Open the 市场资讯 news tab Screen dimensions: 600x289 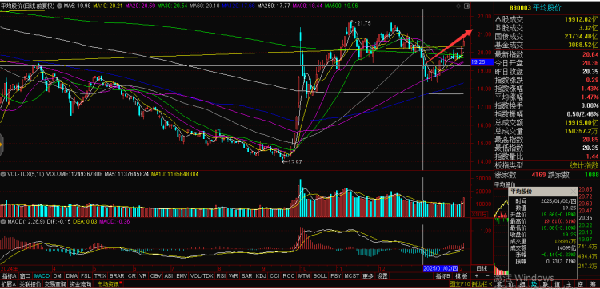(108, 284)
